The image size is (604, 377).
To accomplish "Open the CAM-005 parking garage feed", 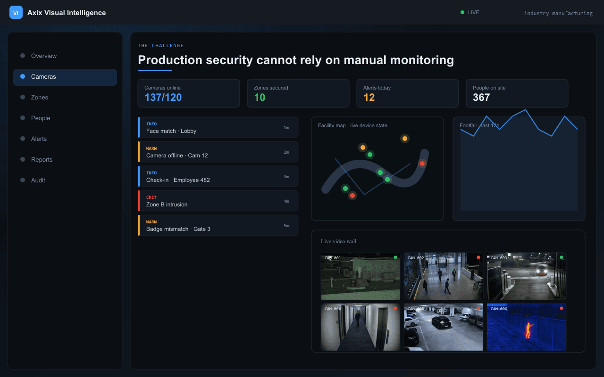I will (x=444, y=327).
